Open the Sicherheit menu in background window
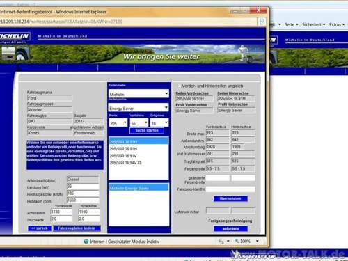 pyautogui.click(x=313, y=24)
